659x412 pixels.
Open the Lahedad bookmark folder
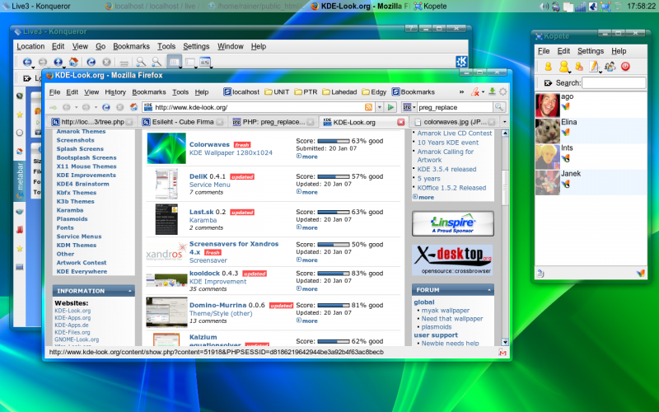[x=339, y=91]
